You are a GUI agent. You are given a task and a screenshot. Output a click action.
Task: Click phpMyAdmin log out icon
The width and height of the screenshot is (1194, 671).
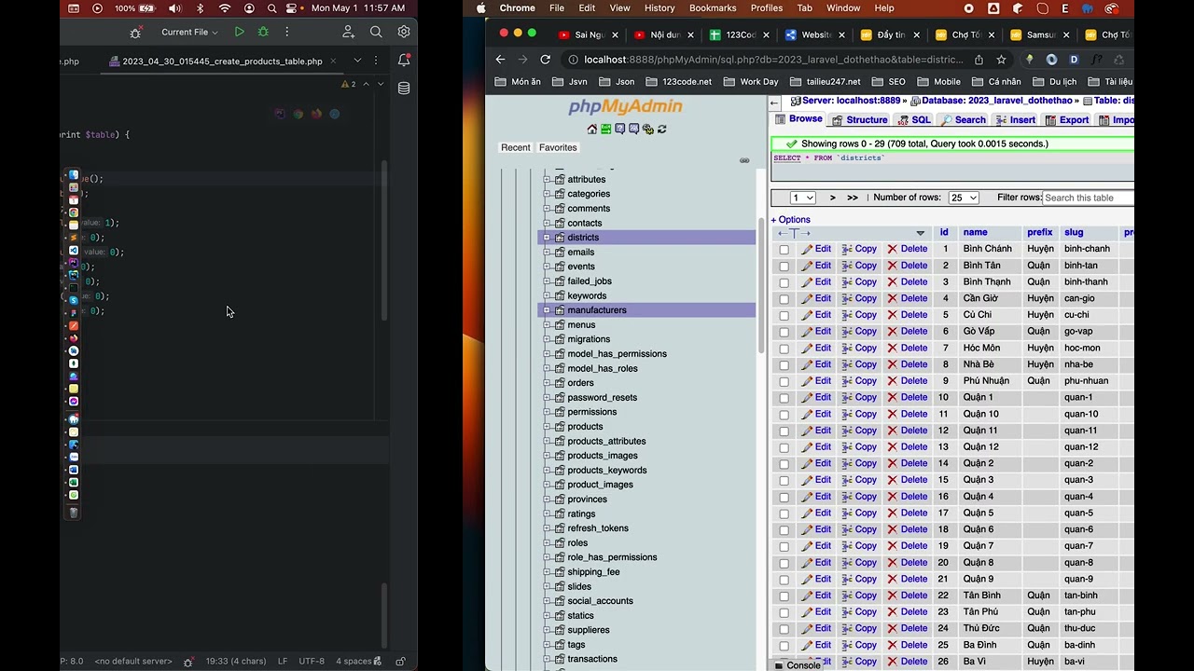tap(605, 130)
